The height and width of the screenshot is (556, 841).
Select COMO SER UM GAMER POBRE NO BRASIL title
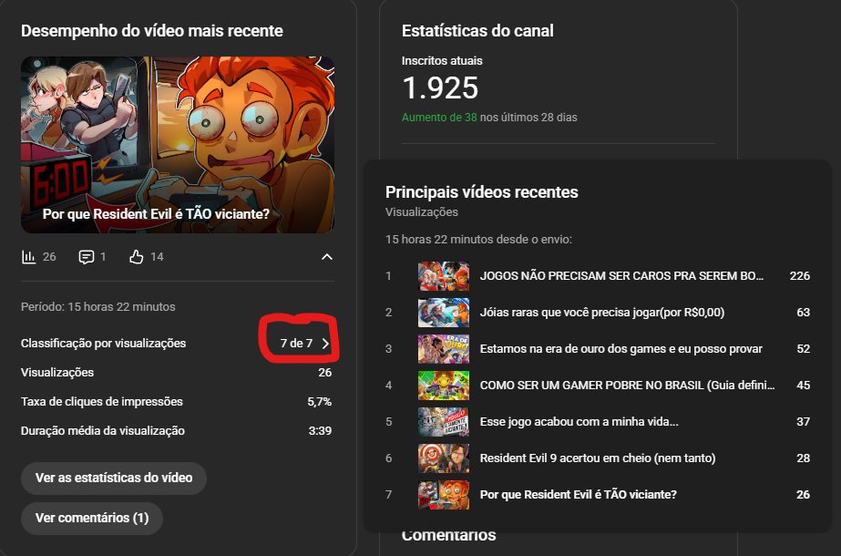coord(627,386)
